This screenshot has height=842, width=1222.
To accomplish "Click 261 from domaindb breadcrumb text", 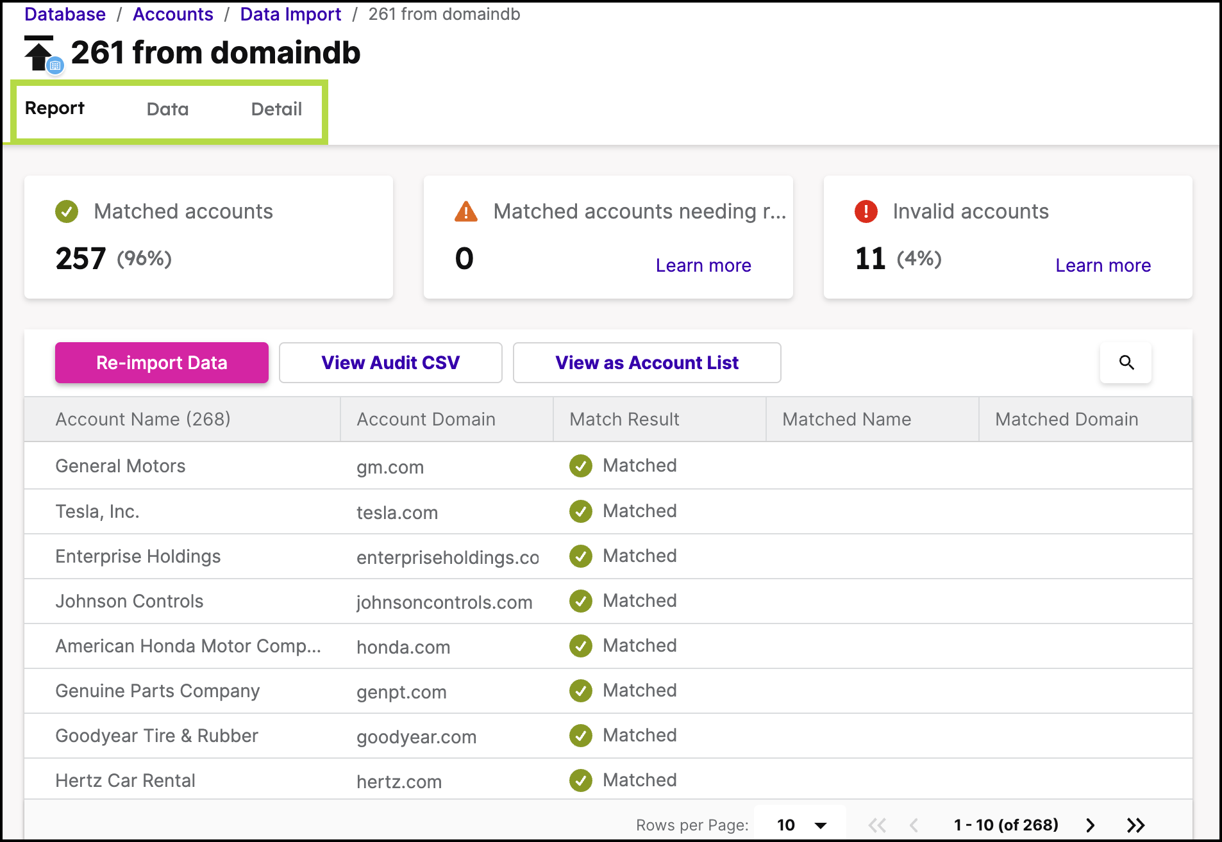I will tap(444, 14).
